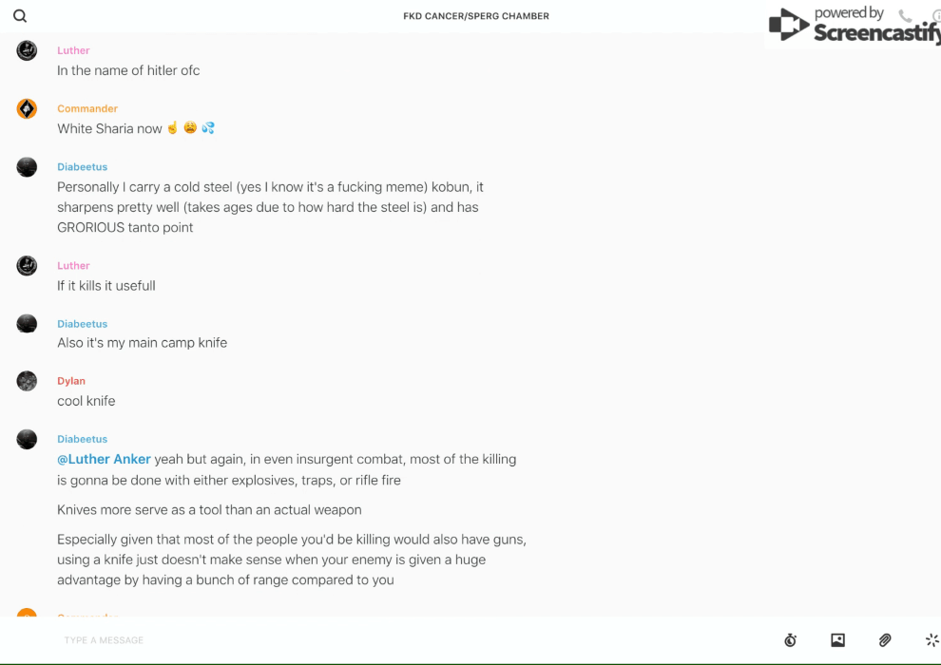
Task: Open Luther's avatar beside the hitler message
Action: pos(27,51)
